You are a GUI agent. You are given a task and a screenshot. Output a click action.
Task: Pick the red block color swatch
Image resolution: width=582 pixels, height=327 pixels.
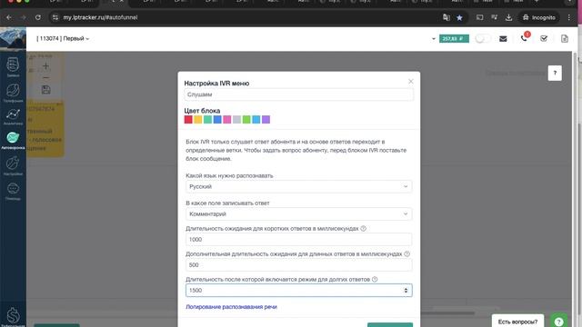tap(188, 119)
